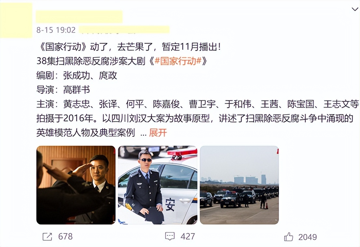Click the 8-15 19:02 timestamp
This screenshot has width=360, height=247.
coord(56,30)
